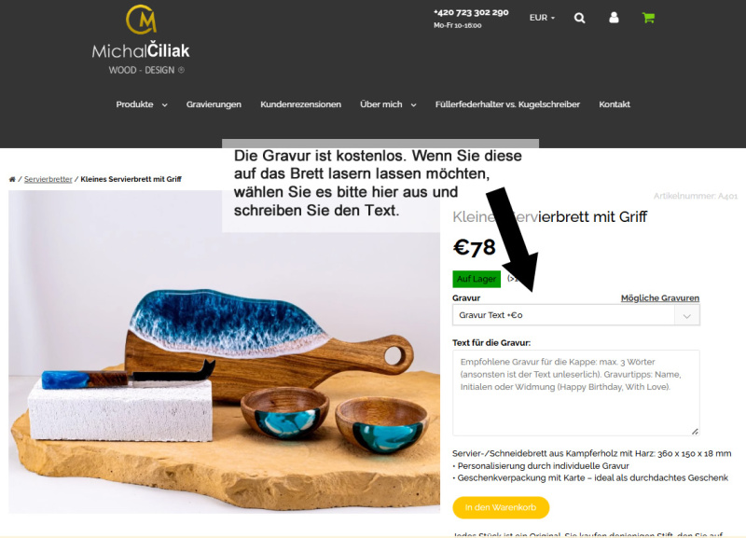Go to Gravierungen menu item
The image size is (746, 538).
click(214, 104)
